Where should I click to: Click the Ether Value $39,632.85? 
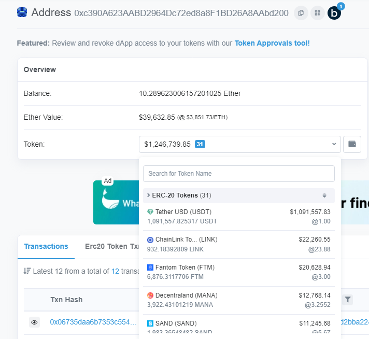point(157,117)
